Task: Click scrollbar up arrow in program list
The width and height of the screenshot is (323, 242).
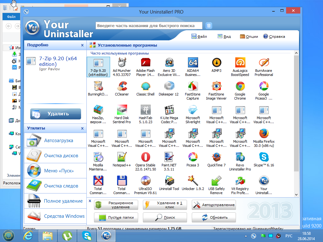Action: coord(296,53)
